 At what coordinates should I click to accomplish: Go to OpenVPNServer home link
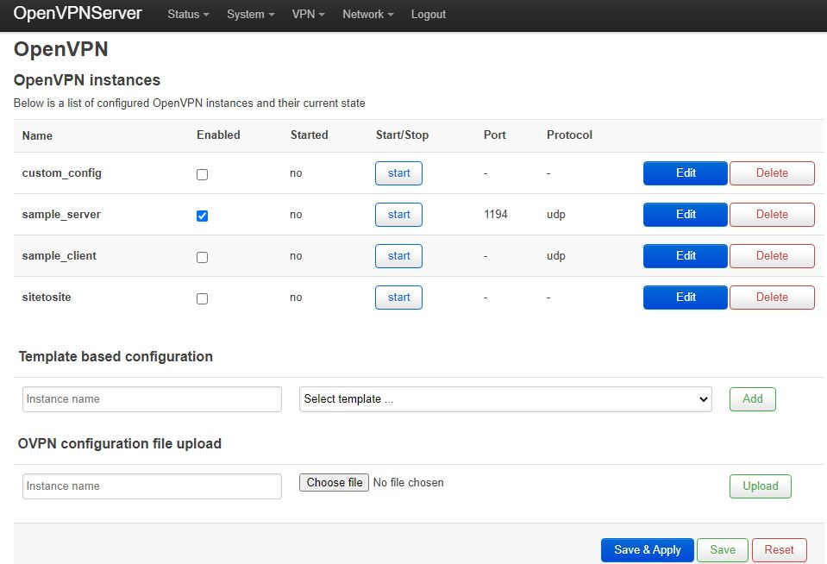[78, 13]
